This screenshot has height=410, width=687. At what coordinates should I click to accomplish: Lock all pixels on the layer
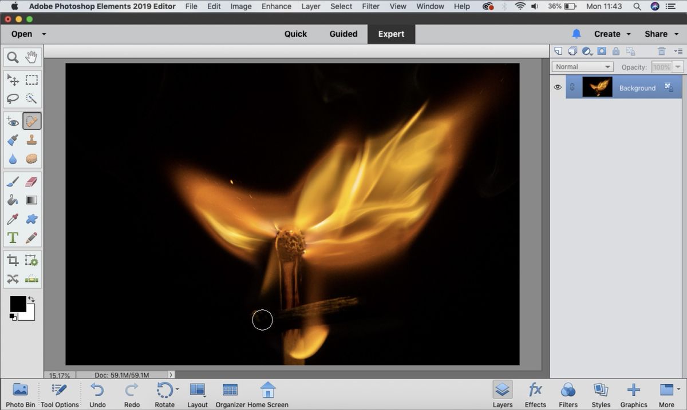(x=616, y=51)
